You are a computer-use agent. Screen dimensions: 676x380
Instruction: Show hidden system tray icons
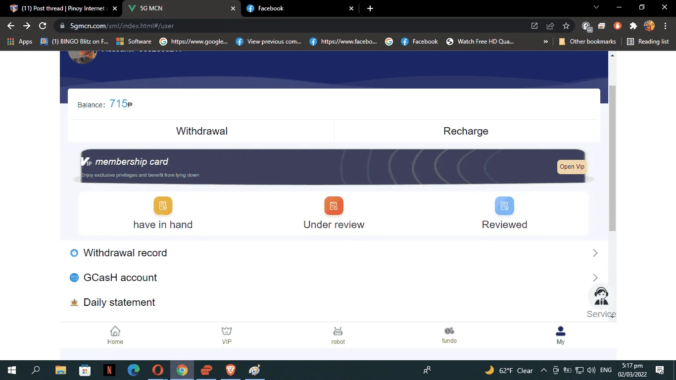pos(543,370)
